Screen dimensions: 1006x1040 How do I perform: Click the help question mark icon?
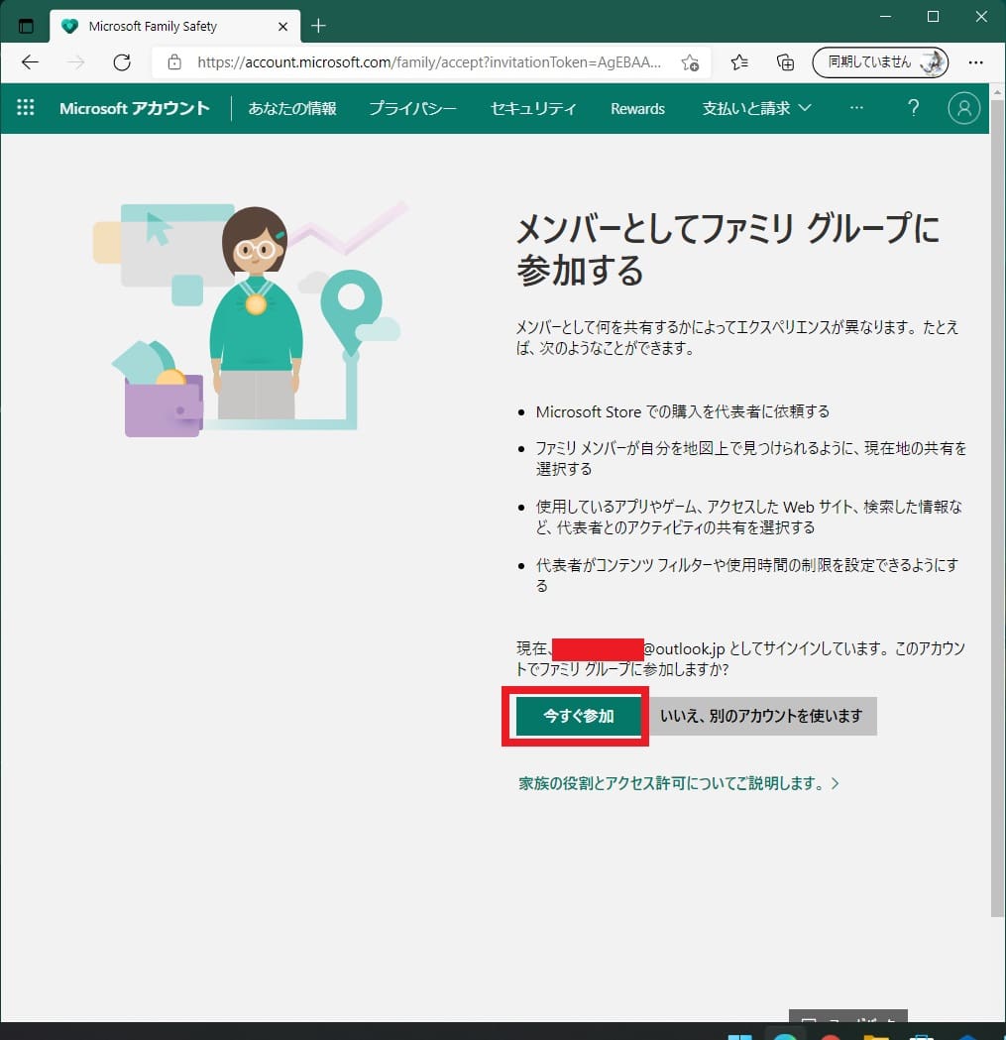[x=913, y=108]
